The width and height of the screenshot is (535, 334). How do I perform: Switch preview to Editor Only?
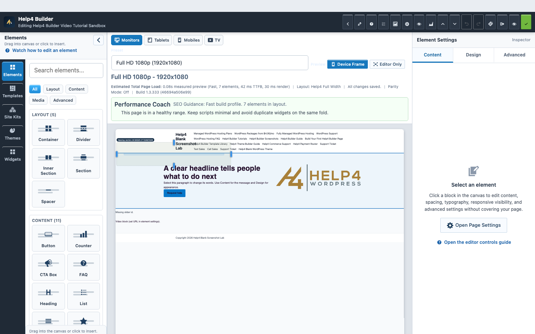(387, 64)
